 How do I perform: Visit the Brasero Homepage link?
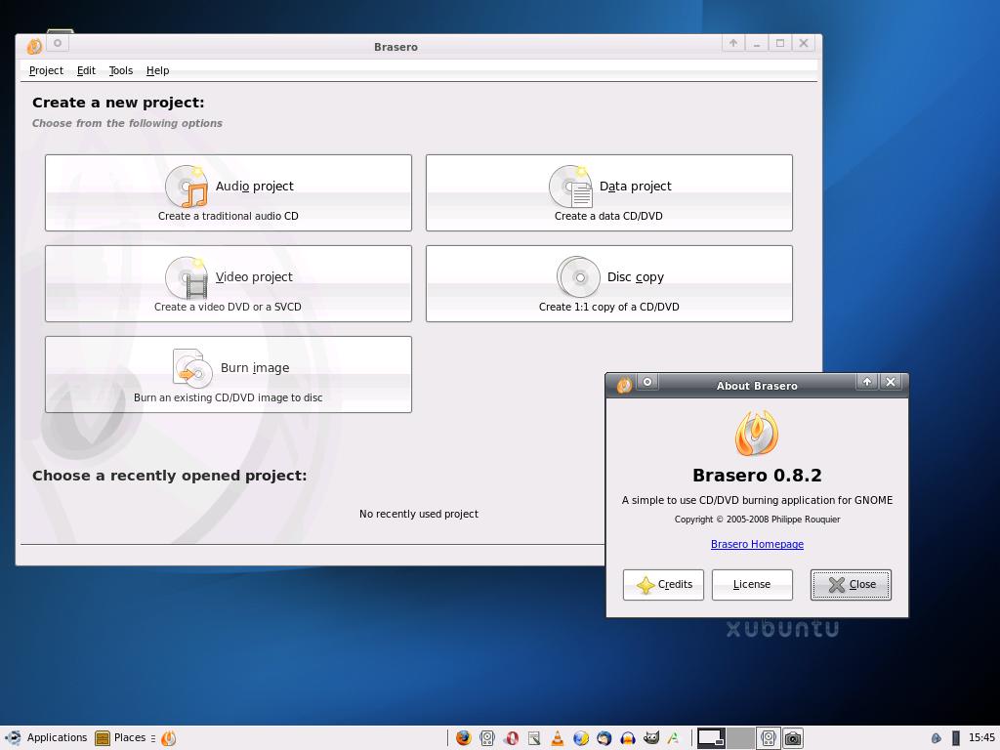coord(757,544)
